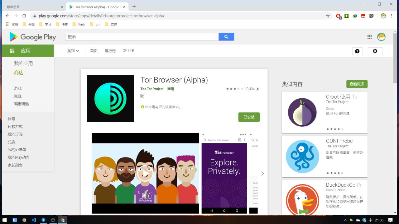Expand the 类别 category dropdown
Image resolution: width=399 pixels, height=224 pixels.
(73, 51)
